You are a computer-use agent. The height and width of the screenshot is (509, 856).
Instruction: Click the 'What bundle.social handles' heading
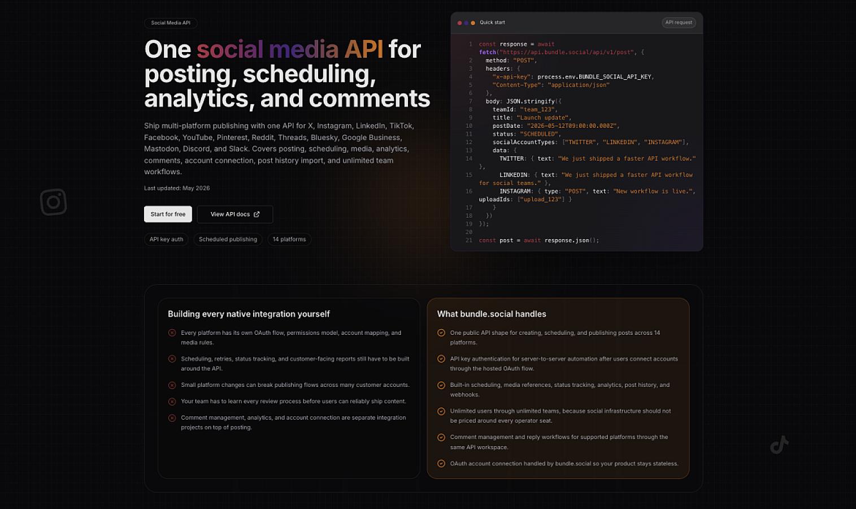(492, 314)
